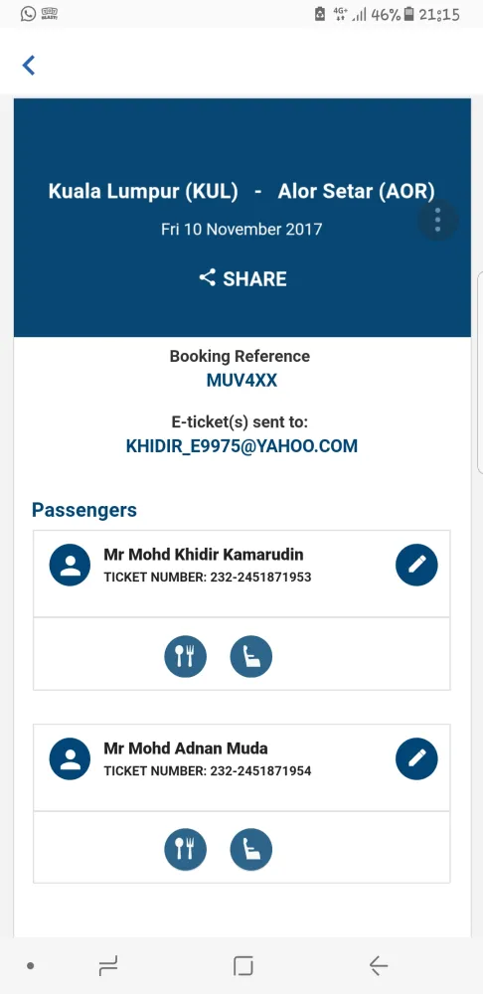Tap the SHARE button
The width and height of the screenshot is (483, 994).
coord(242,278)
